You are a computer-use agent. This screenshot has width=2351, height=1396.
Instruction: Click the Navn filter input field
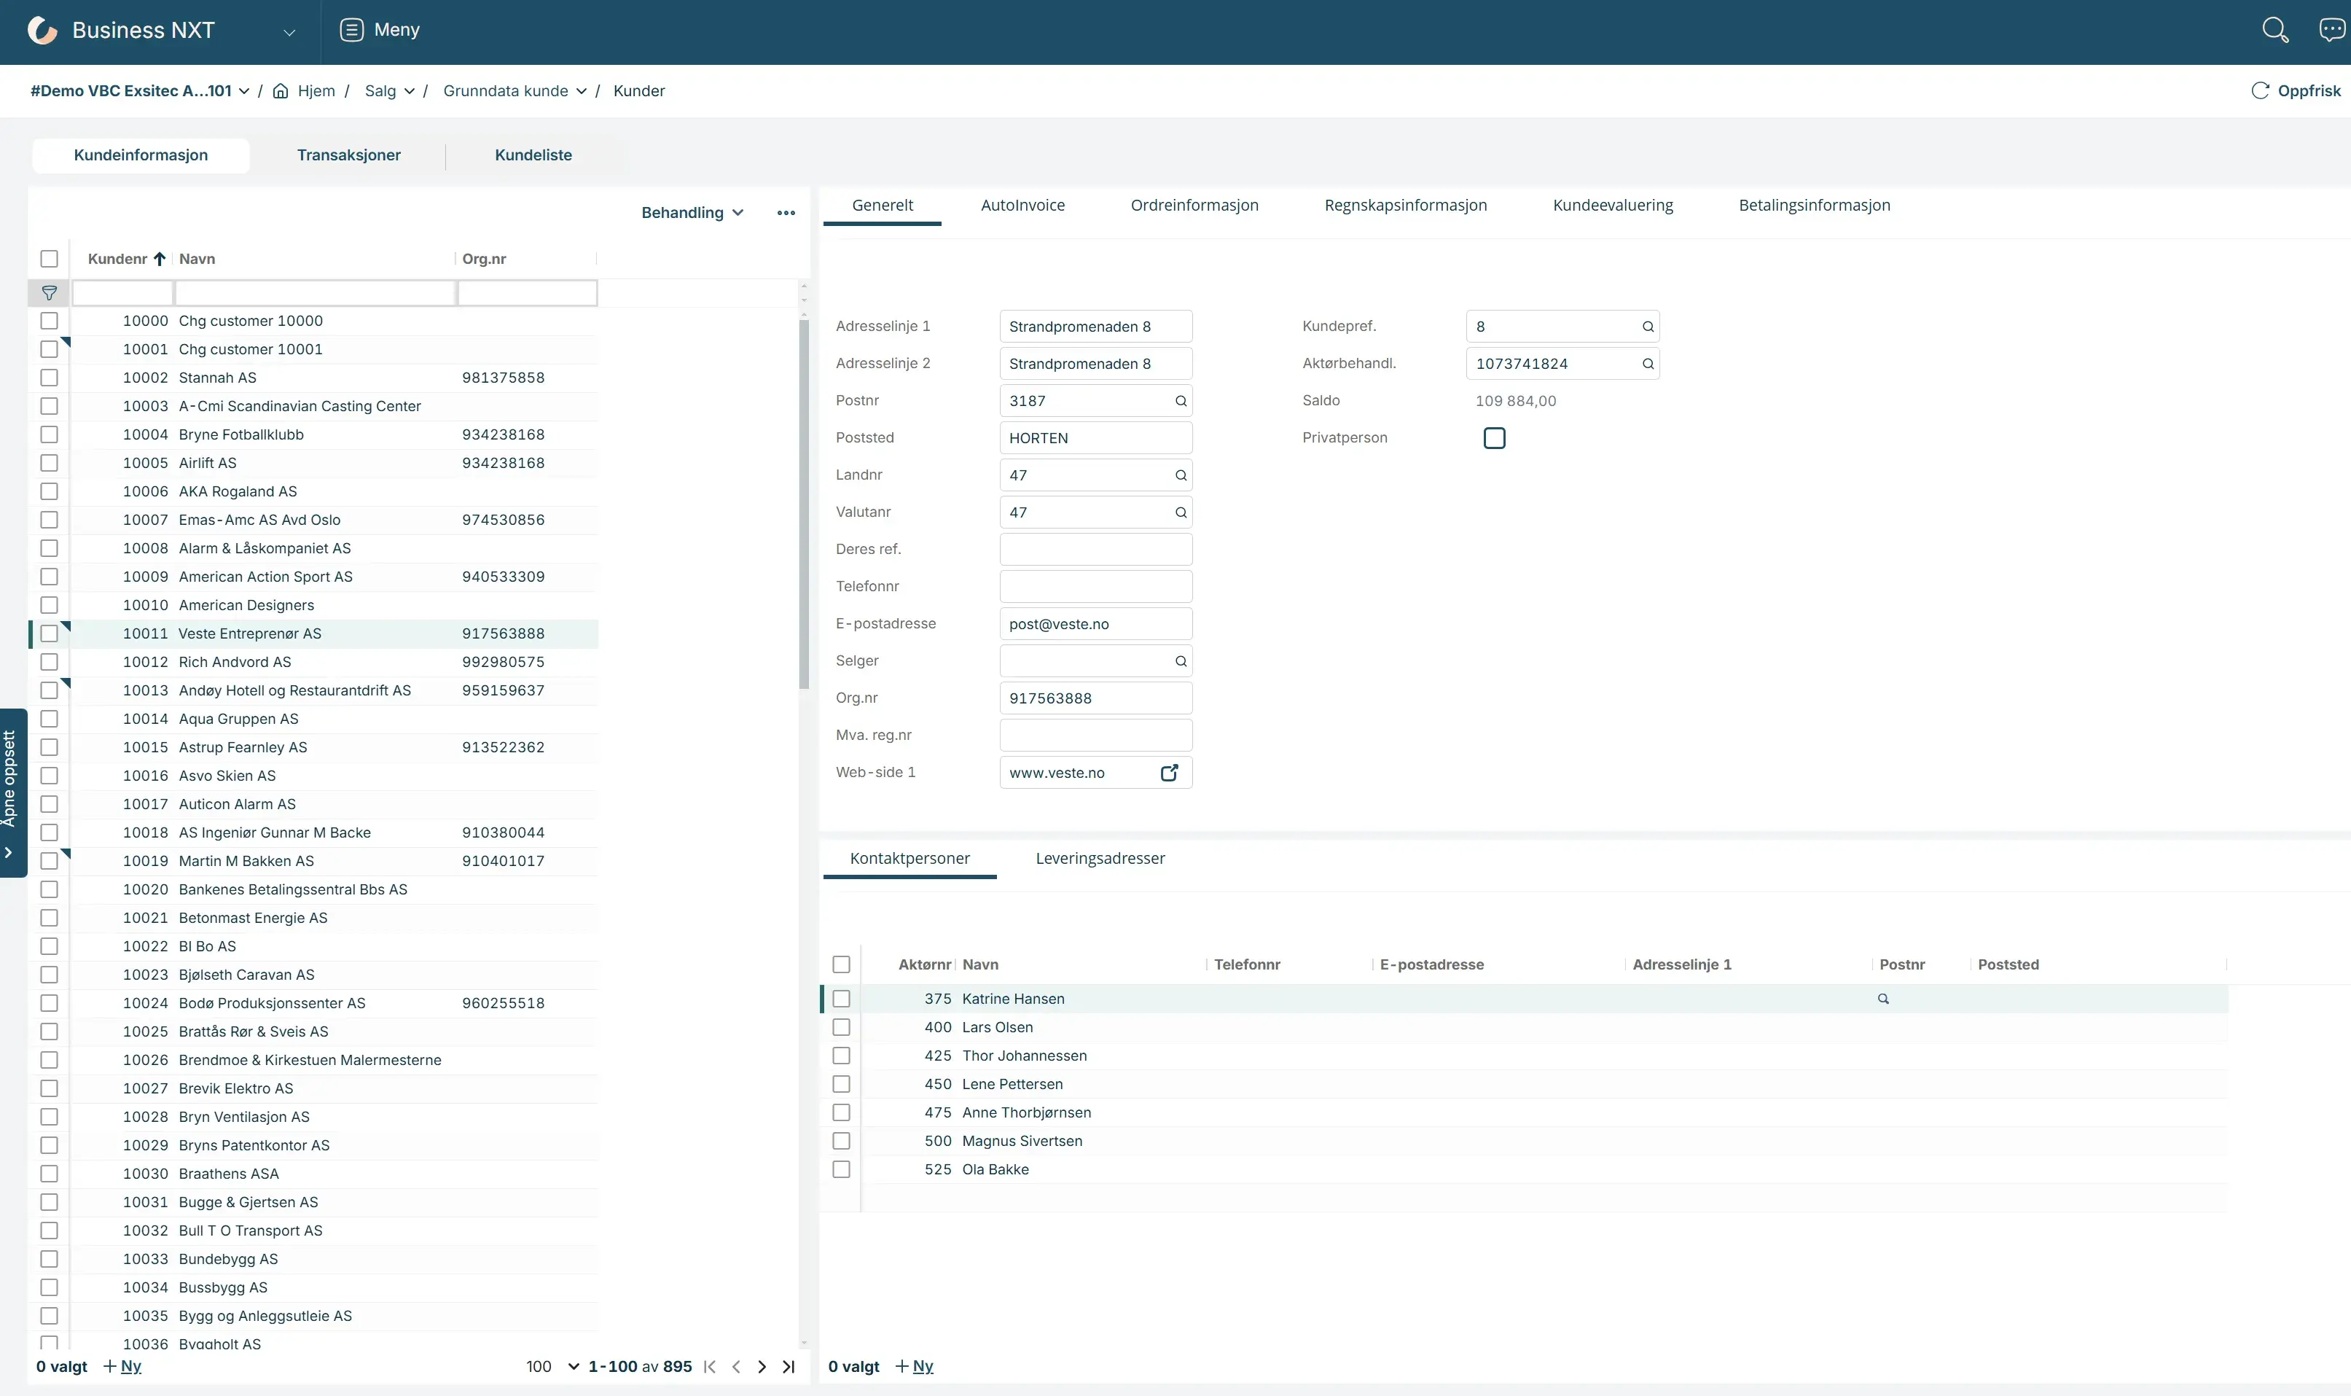point(315,294)
